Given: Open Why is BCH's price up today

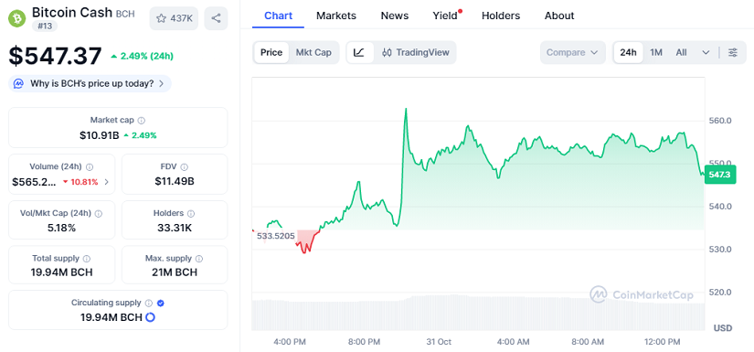Looking at the screenshot, I should 90,84.
